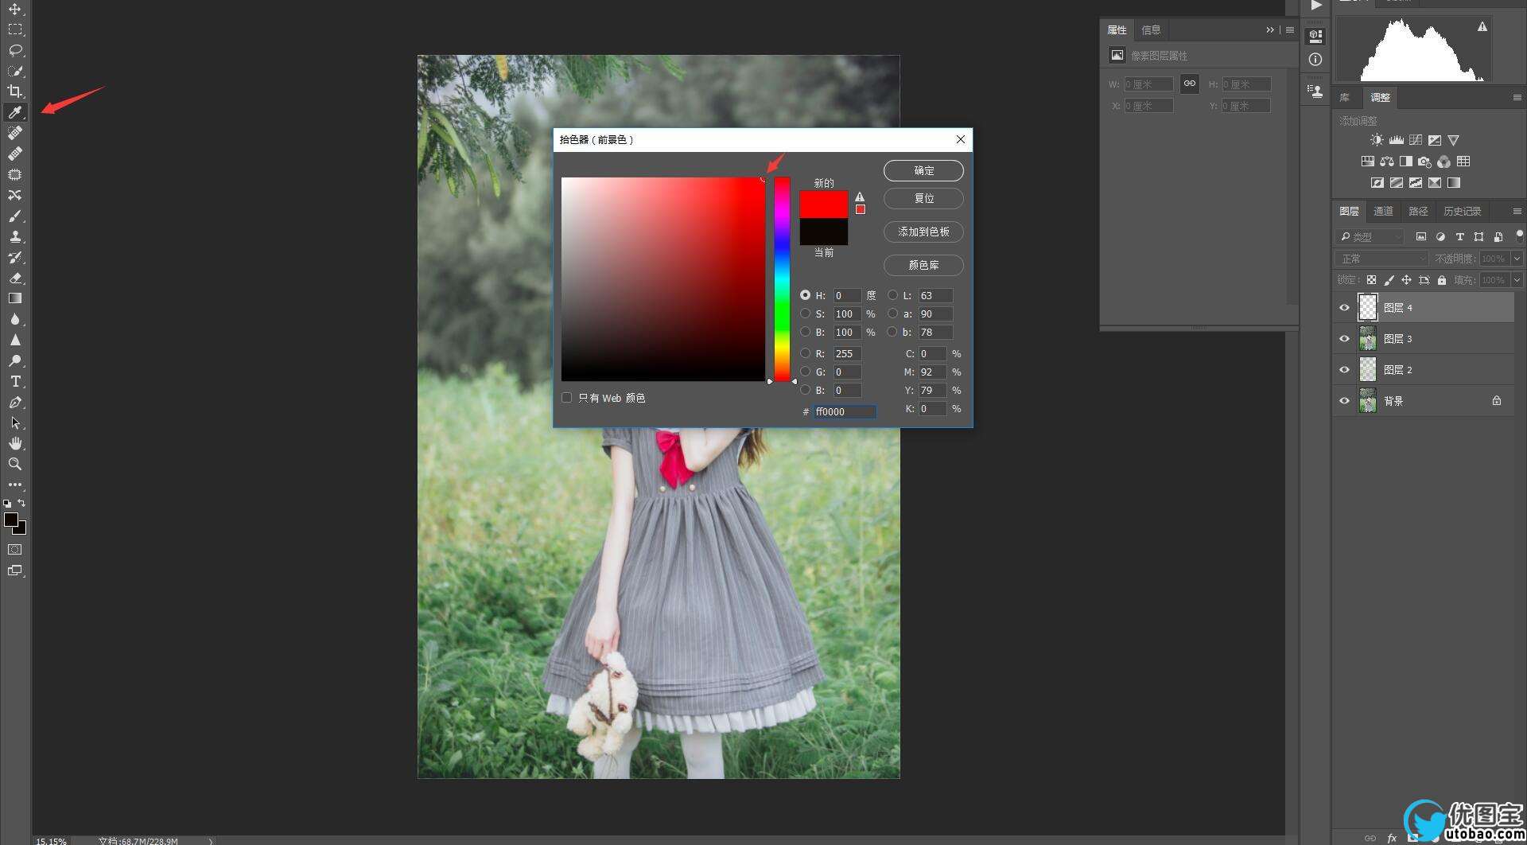Select the Path Selection tool
Screen dimensions: 1527x845
tap(15, 422)
